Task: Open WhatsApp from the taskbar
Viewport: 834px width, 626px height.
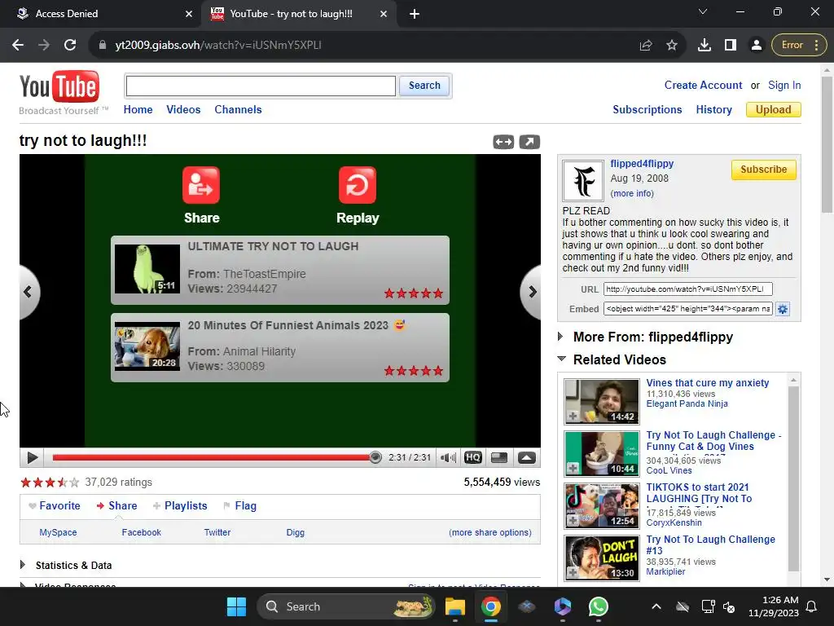Action: (599, 606)
